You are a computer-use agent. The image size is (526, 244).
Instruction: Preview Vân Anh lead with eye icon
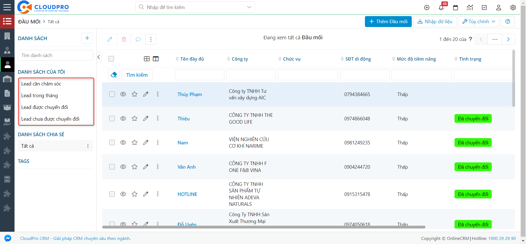point(123,167)
